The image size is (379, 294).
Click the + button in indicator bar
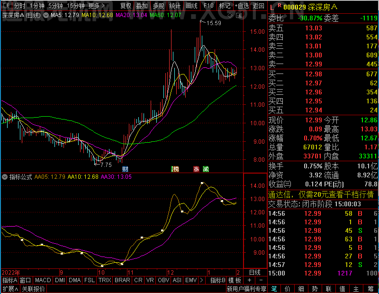250,280
